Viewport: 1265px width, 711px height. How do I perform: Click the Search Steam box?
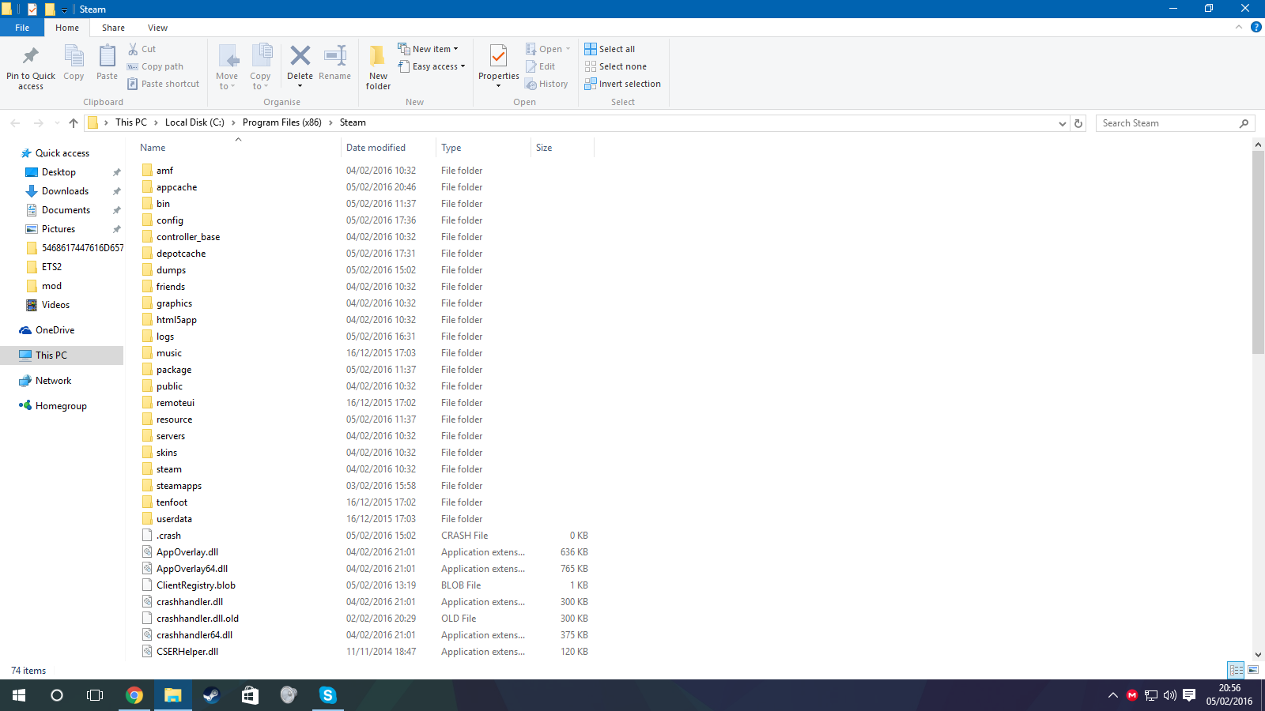click(x=1175, y=123)
